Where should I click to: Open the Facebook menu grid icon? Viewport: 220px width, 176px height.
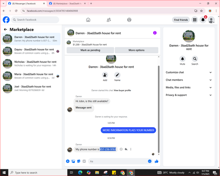pyautogui.click(x=194, y=20)
